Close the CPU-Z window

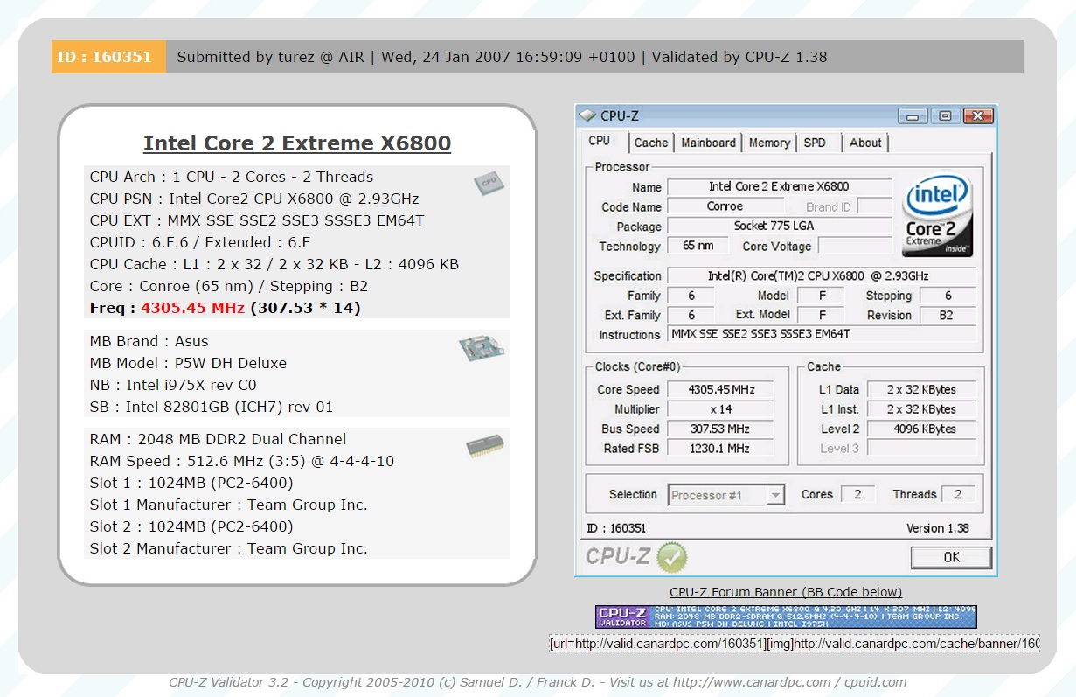click(978, 115)
